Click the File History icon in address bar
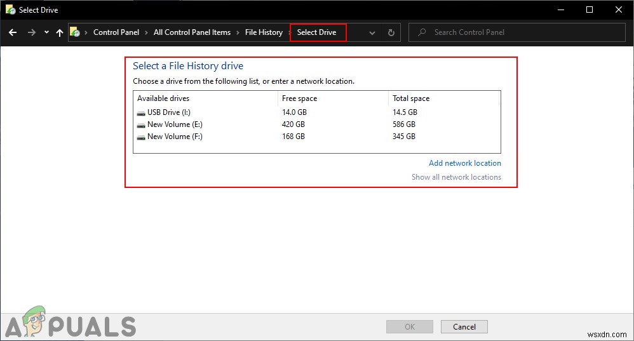 pyautogui.click(x=75, y=32)
